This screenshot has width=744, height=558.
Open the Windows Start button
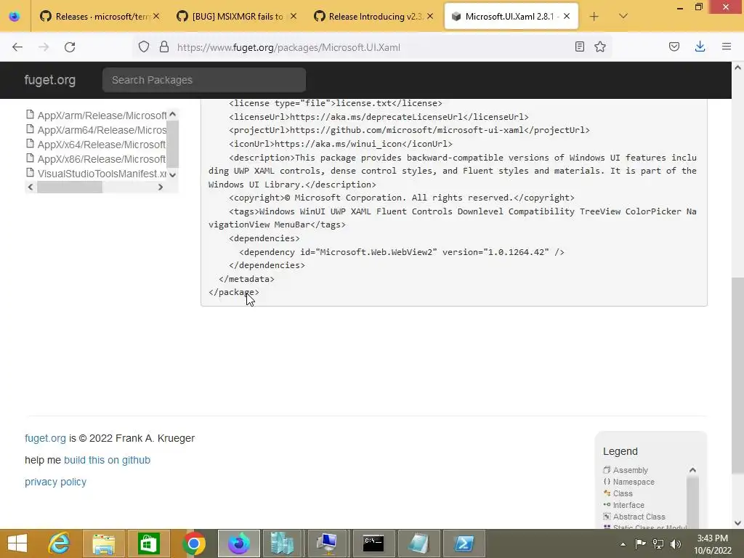(x=17, y=543)
